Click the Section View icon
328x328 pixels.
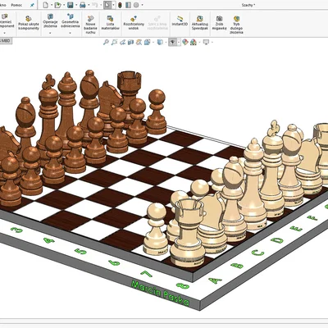(130, 42)
